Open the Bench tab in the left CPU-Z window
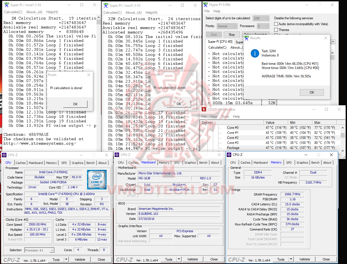The width and height of the screenshot is (347, 264). coord(90,163)
